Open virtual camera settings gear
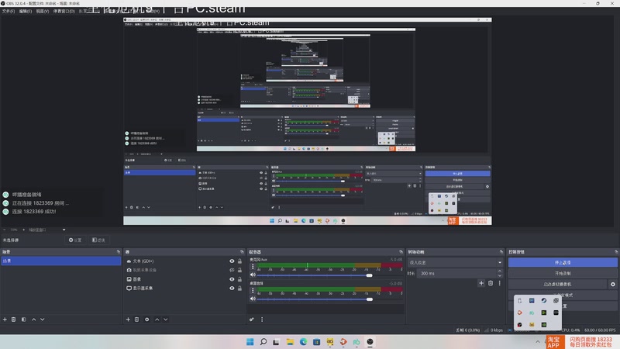 tap(613, 284)
